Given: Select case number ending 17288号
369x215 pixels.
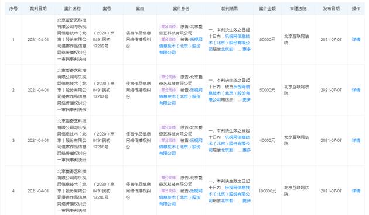Looking at the screenshot, I should click(104, 140).
